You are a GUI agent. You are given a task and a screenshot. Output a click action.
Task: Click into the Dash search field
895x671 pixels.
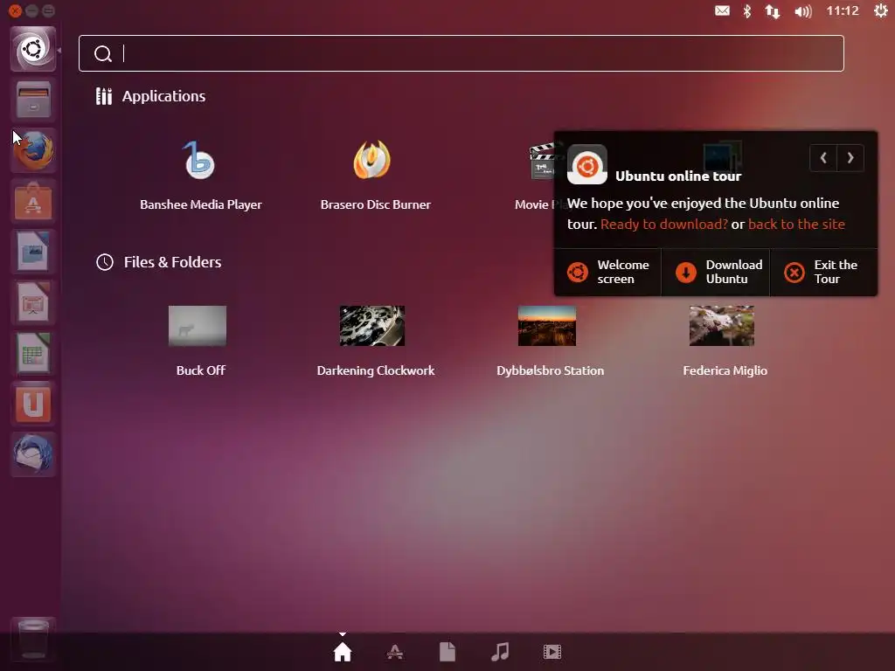pyautogui.click(x=461, y=53)
